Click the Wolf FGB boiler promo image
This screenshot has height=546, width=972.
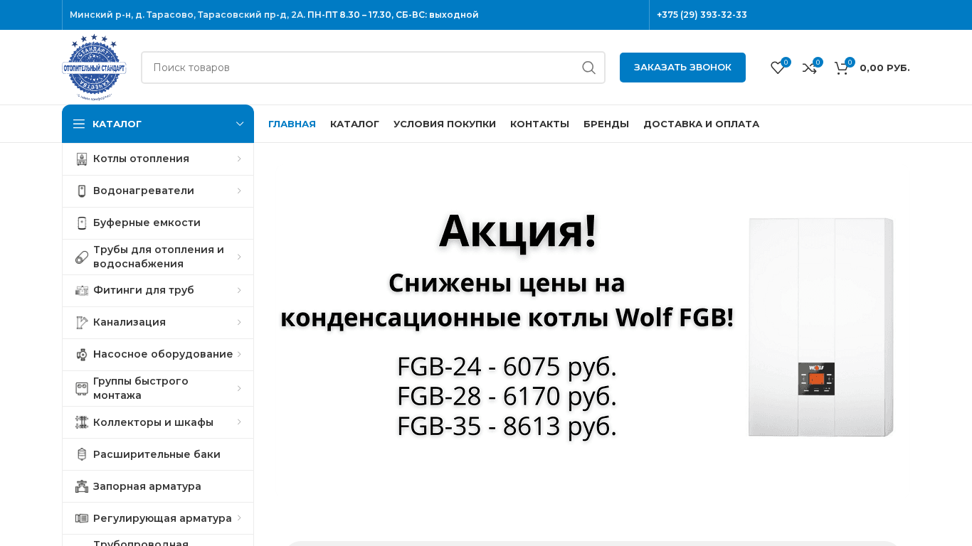[x=820, y=327]
